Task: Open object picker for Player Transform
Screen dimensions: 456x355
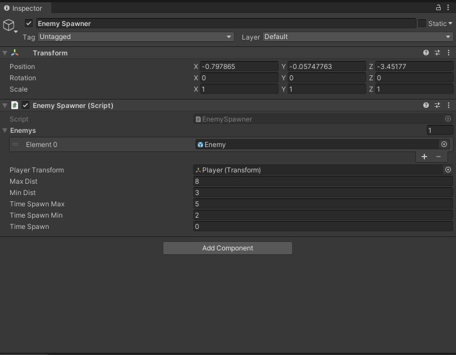Action: (x=448, y=170)
